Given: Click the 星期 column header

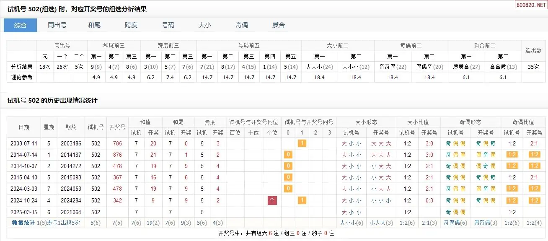Looking at the screenshot, I should pos(49,127).
